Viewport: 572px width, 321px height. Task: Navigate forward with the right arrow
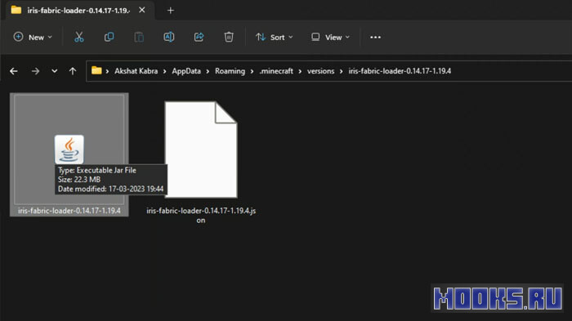coord(35,71)
